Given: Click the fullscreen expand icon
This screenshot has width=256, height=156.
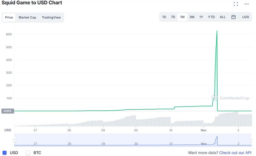Looking at the screenshot, I should pyautogui.click(x=236, y=4).
